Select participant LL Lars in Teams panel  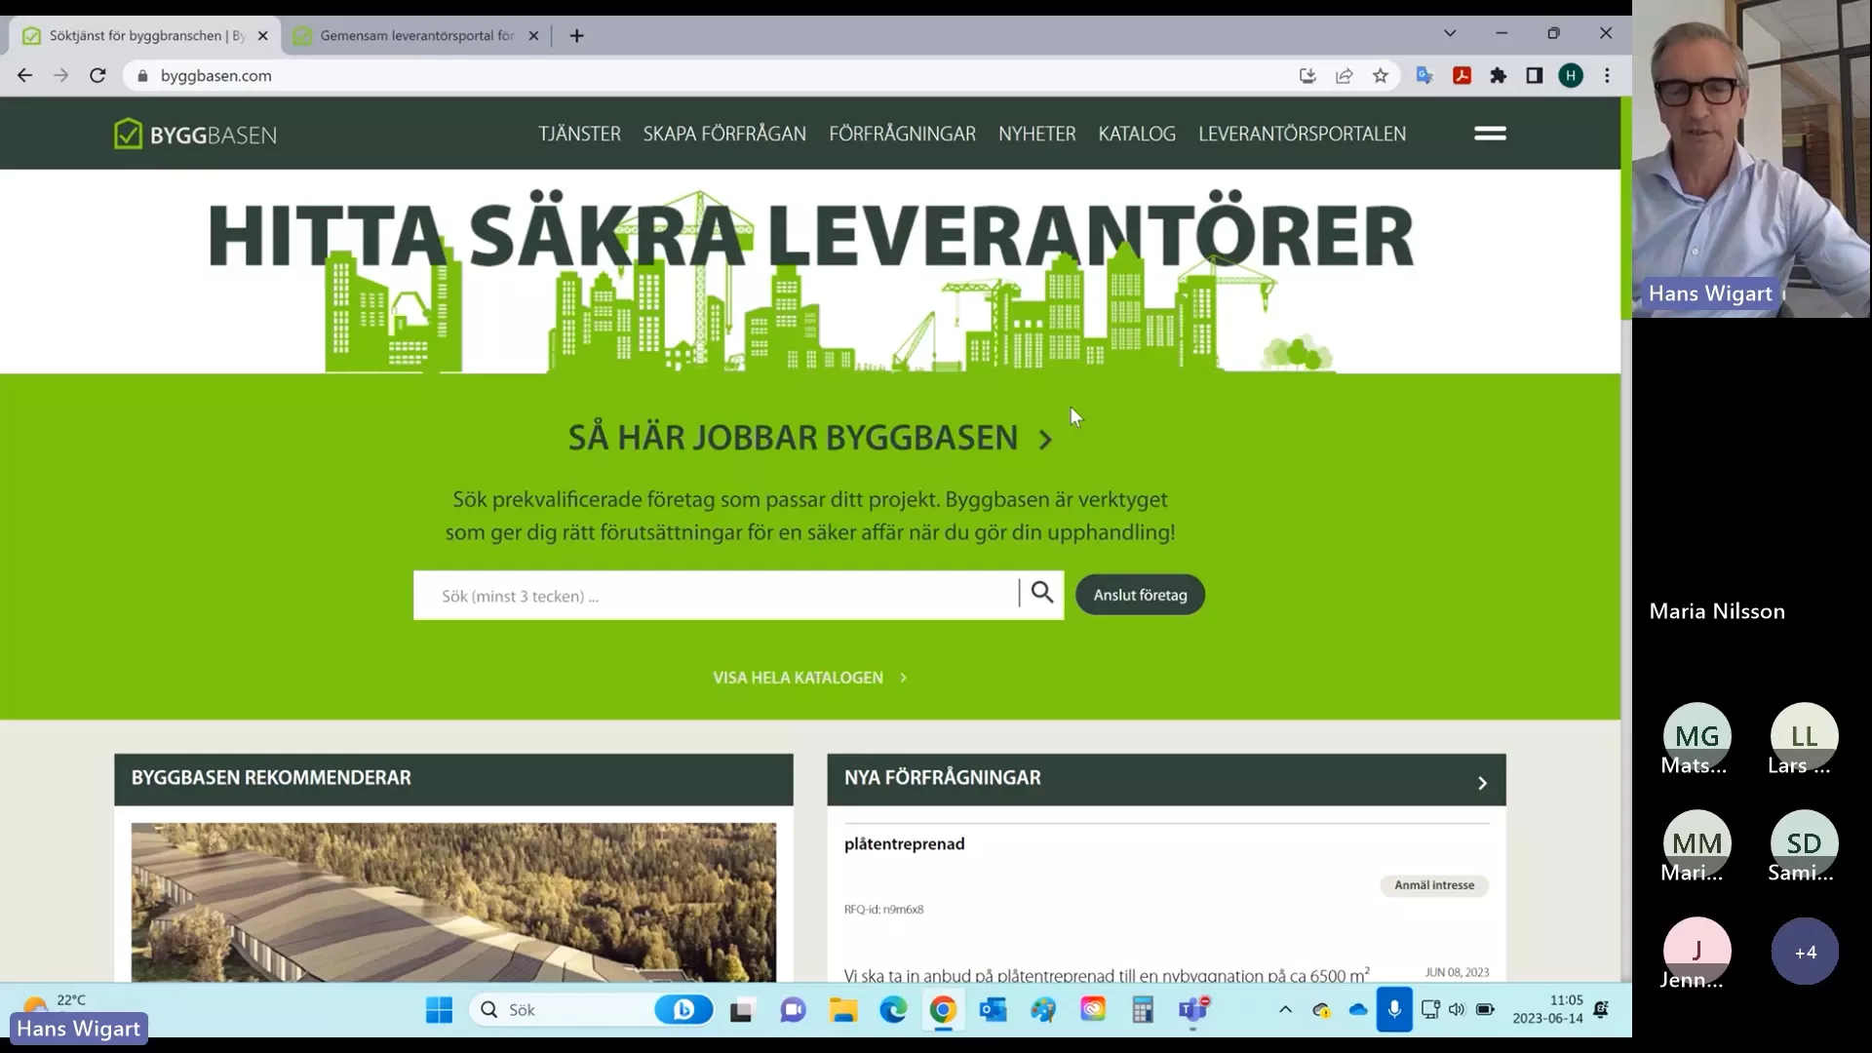[x=1804, y=739]
